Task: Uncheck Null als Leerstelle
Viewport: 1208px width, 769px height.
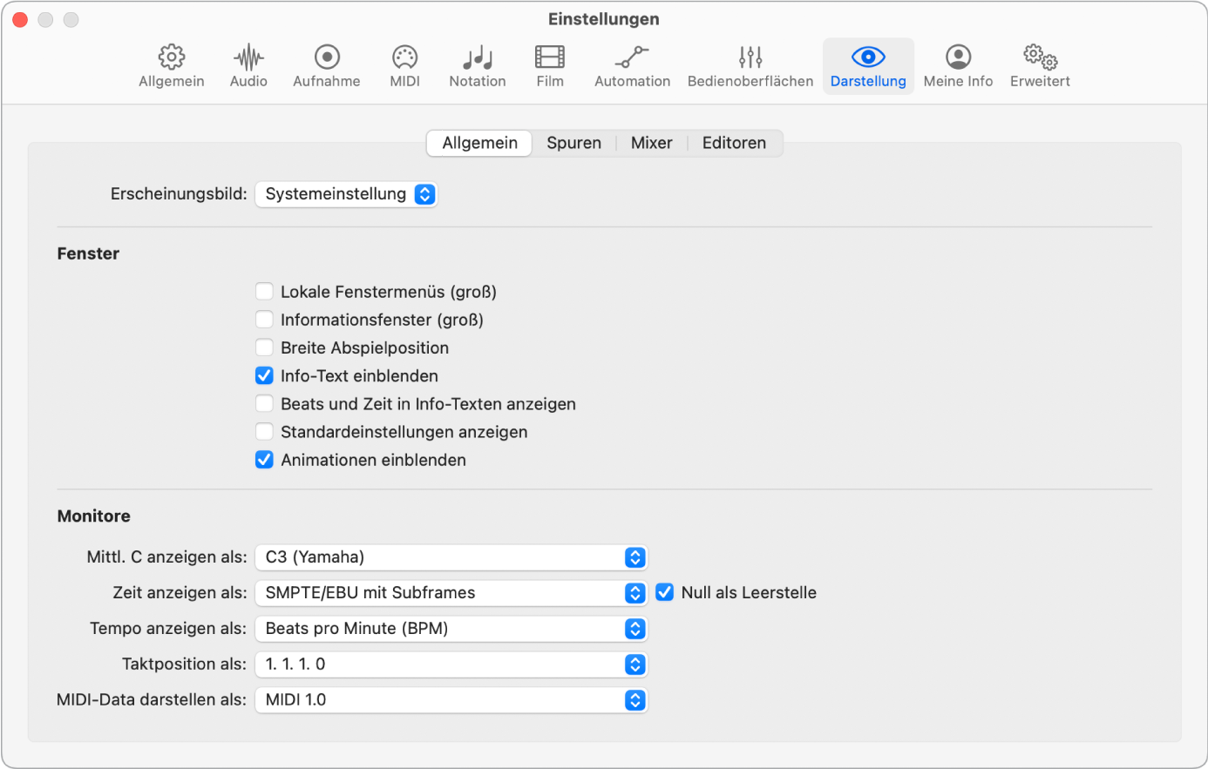Action: (x=665, y=592)
